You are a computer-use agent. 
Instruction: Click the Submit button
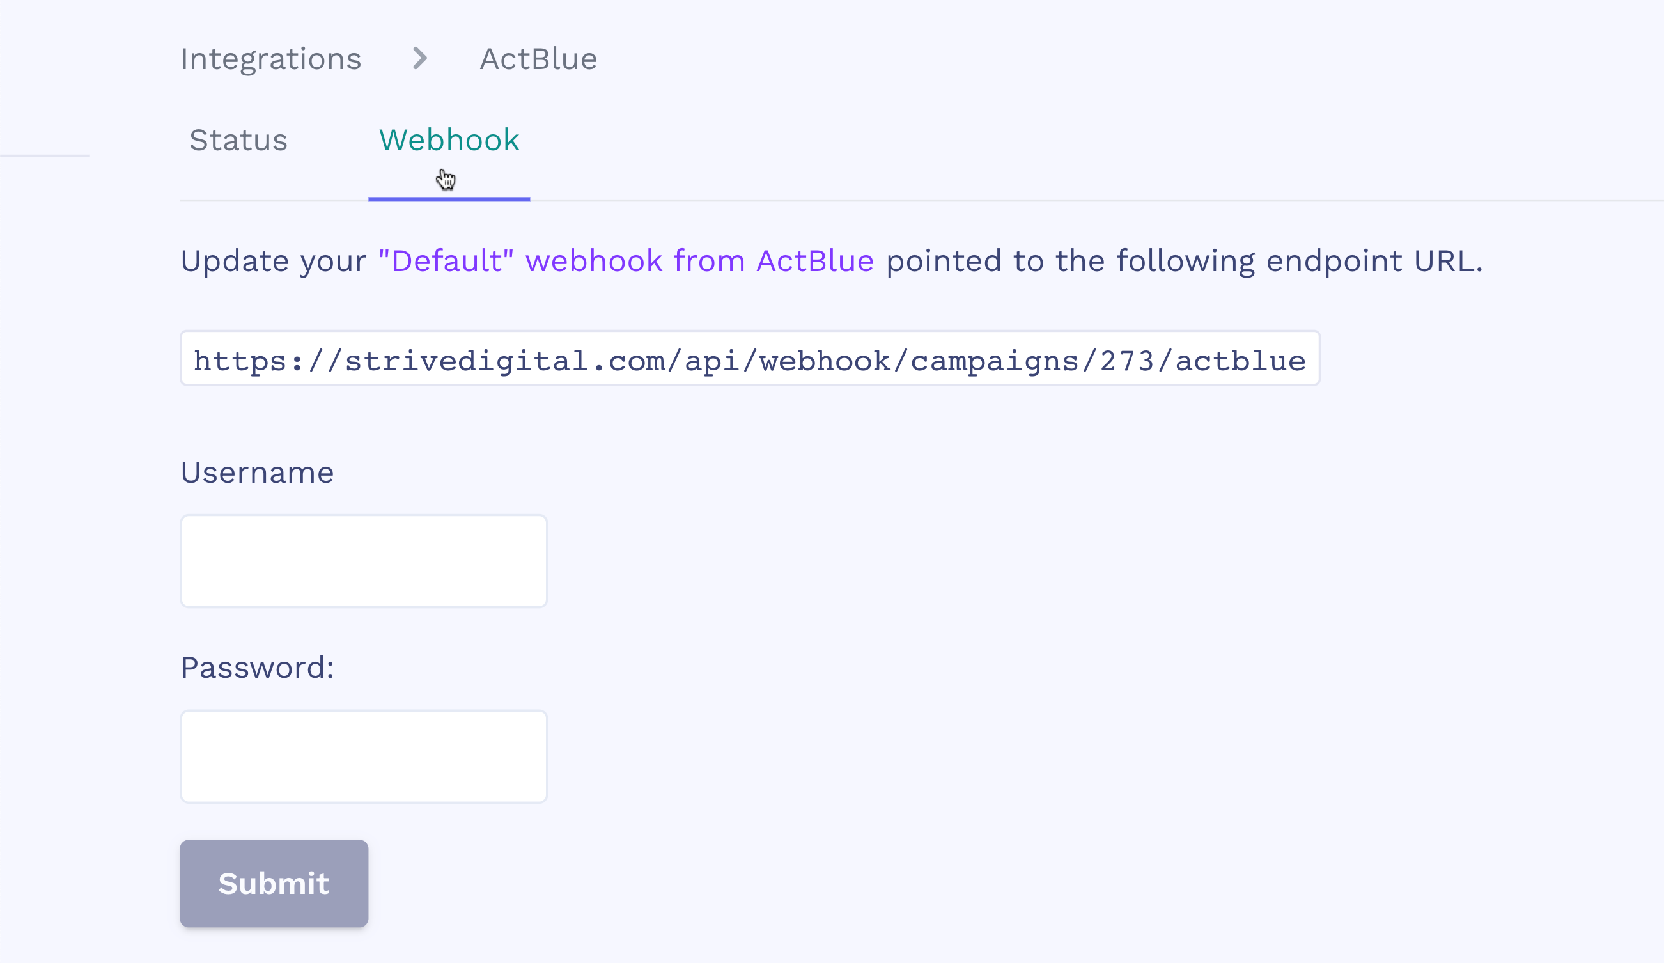pos(274,884)
